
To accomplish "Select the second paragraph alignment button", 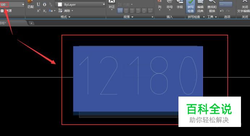I will point(126,10).
